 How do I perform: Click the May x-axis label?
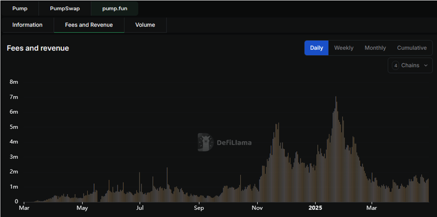coord(82,208)
